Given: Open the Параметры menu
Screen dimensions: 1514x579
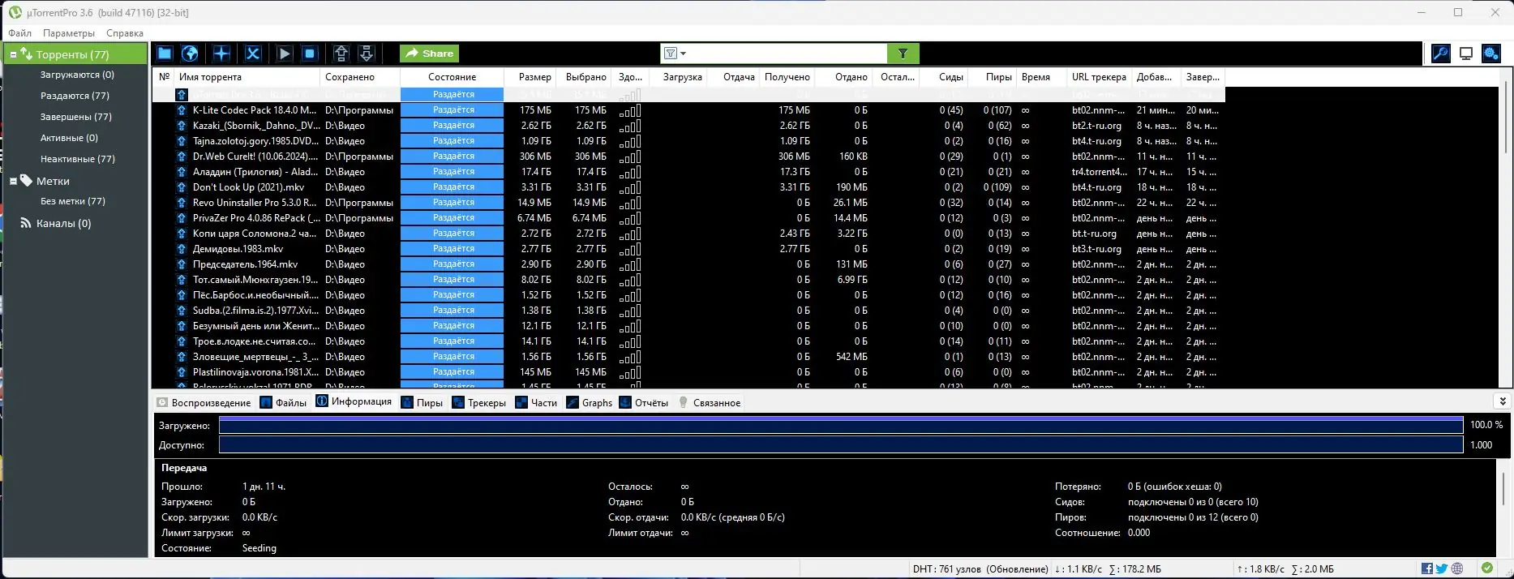Looking at the screenshot, I should 69,33.
